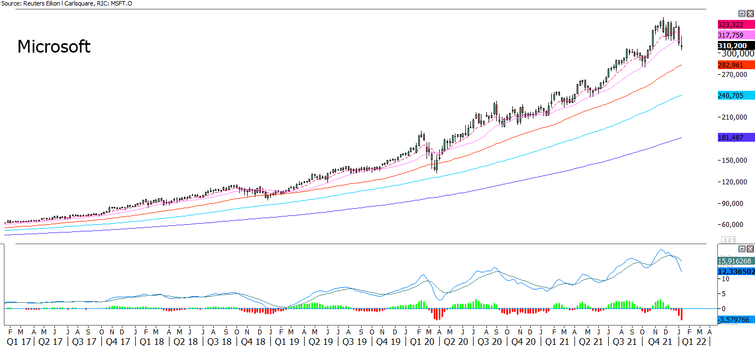This screenshot has height=346, width=755.
Task: Click the 300,000 price axis label
Action: tap(738, 54)
